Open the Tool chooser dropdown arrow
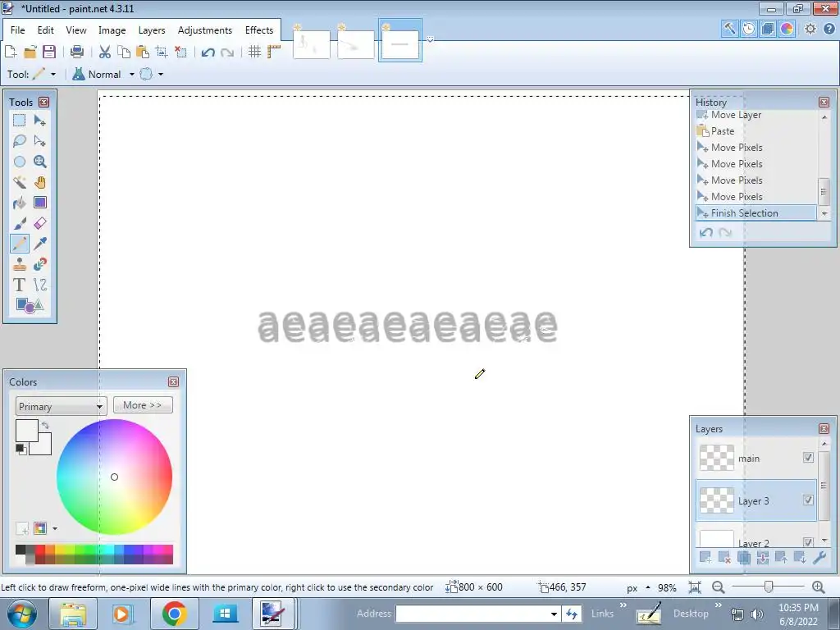Screen dimensions: 840x630 click(x=53, y=75)
